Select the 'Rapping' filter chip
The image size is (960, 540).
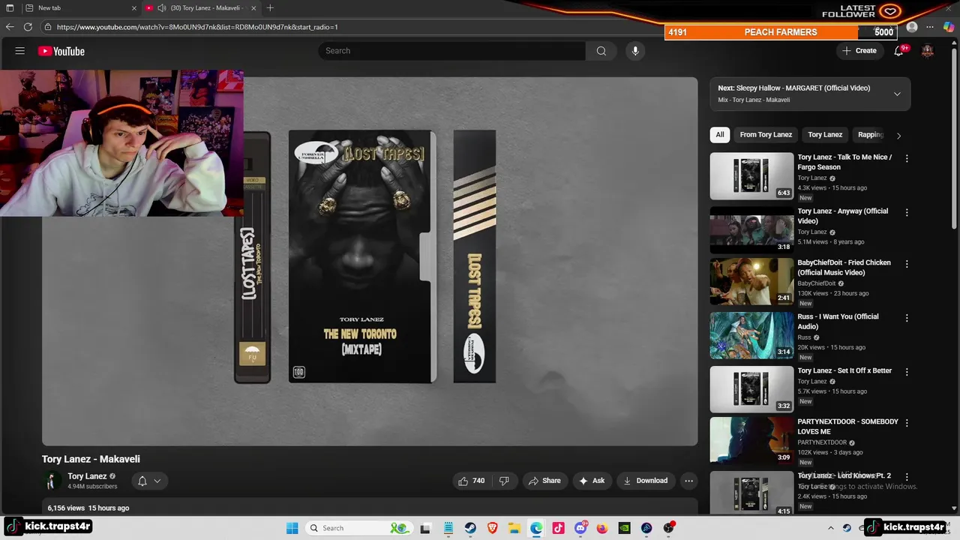point(870,135)
